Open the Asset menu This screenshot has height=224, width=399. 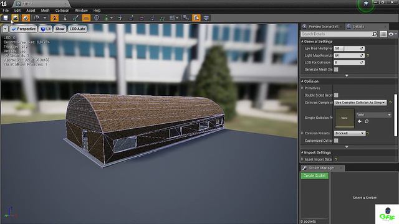click(31, 11)
